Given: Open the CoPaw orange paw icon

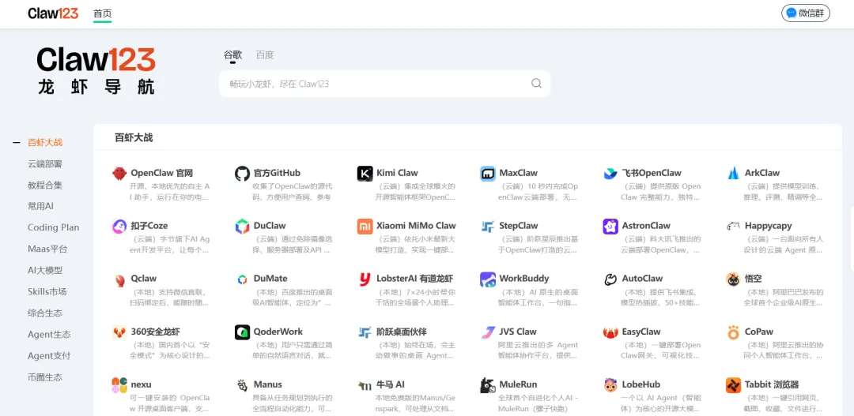Looking at the screenshot, I should (733, 332).
